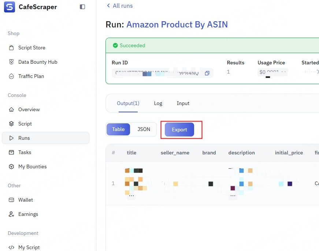Click the green Succeeded check icon
This screenshot has width=319, height=251.
coord(115,45)
